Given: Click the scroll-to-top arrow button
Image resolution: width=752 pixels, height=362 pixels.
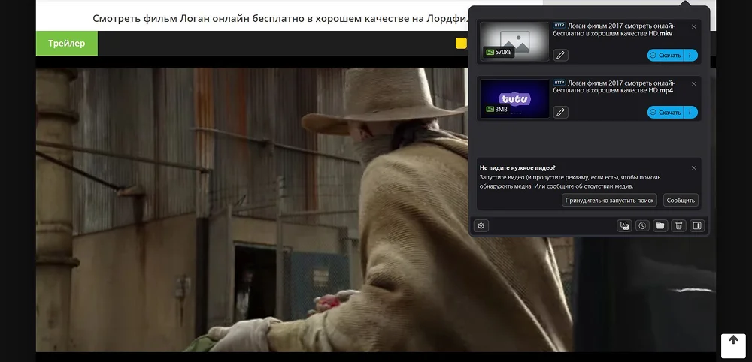Looking at the screenshot, I should coord(733,346).
